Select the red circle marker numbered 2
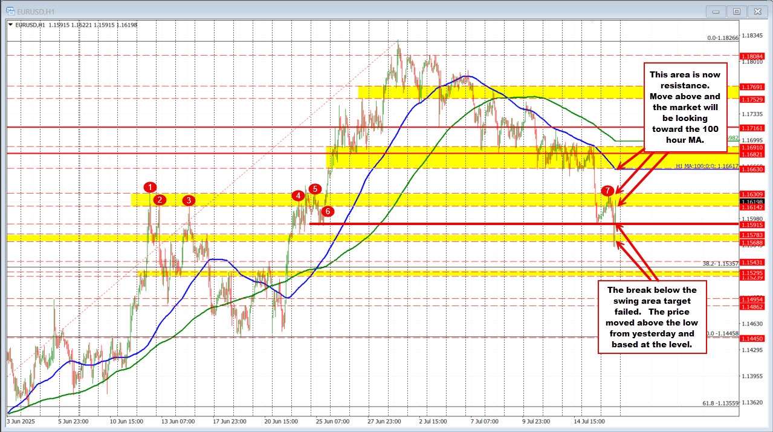 159,200
